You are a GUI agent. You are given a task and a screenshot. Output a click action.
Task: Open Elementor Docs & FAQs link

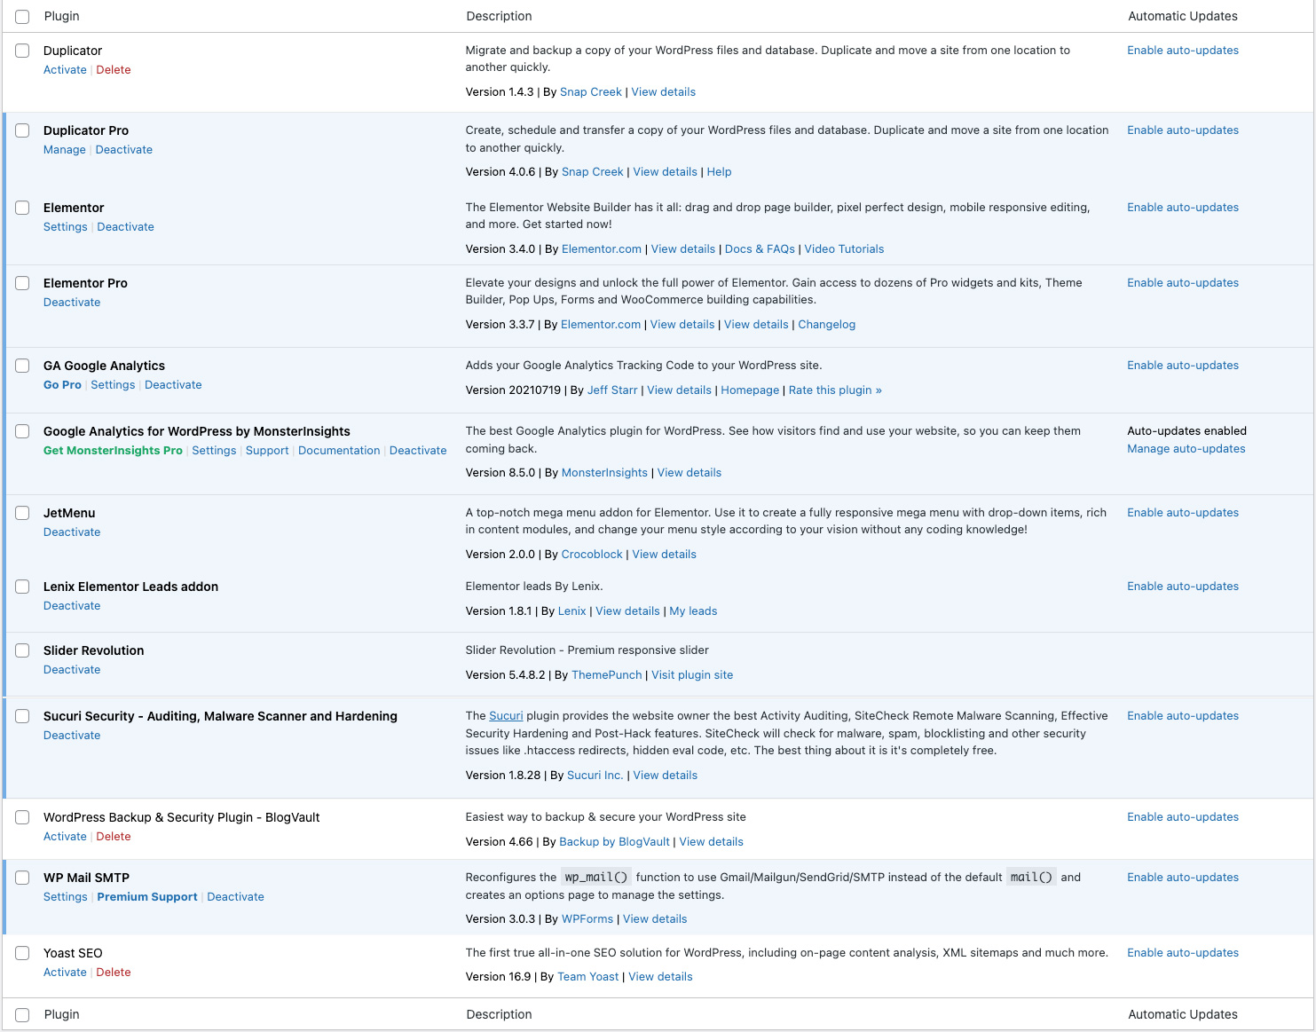tap(760, 249)
